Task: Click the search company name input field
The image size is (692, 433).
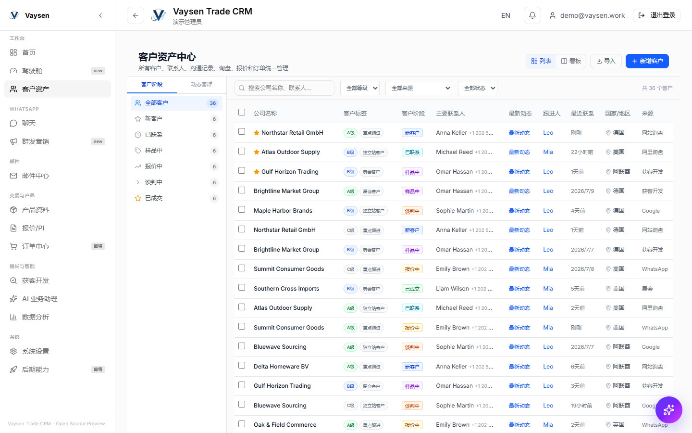Action: point(284,88)
